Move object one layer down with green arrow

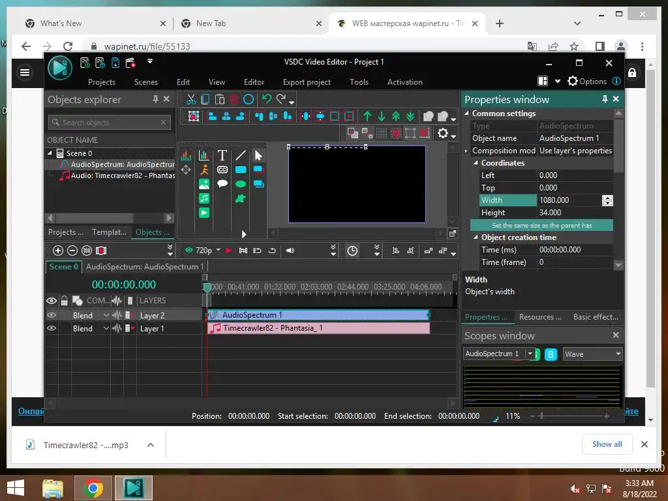click(382, 116)
